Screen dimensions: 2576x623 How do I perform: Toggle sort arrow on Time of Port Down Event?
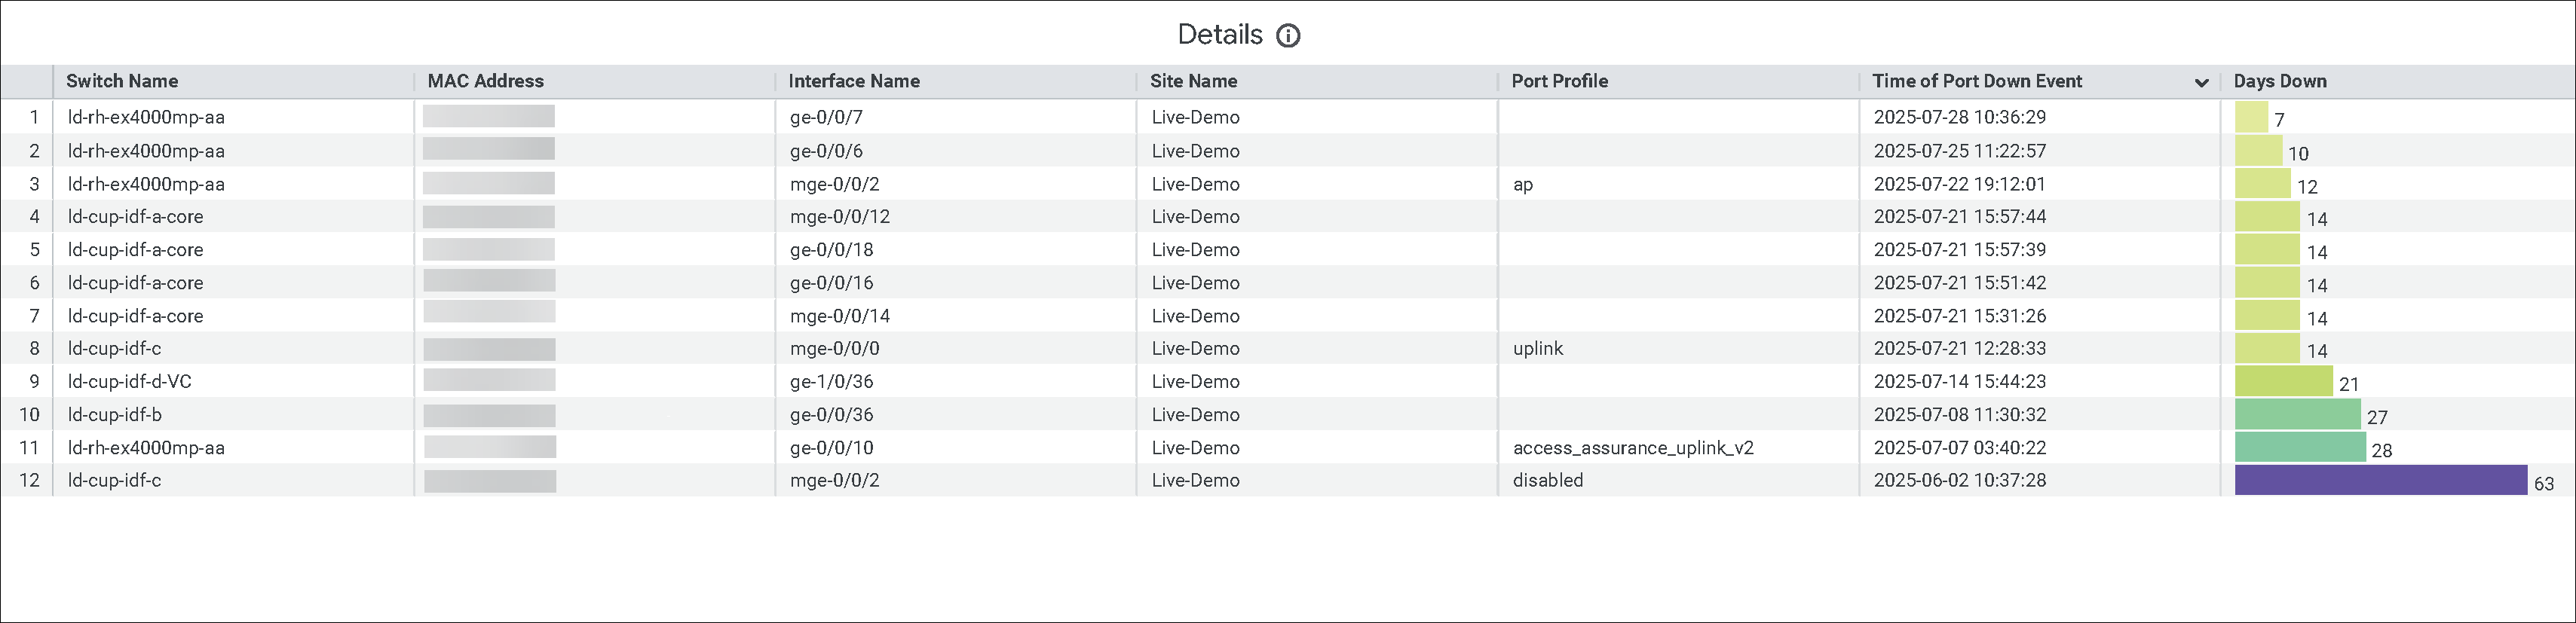tap(2200, 82)
